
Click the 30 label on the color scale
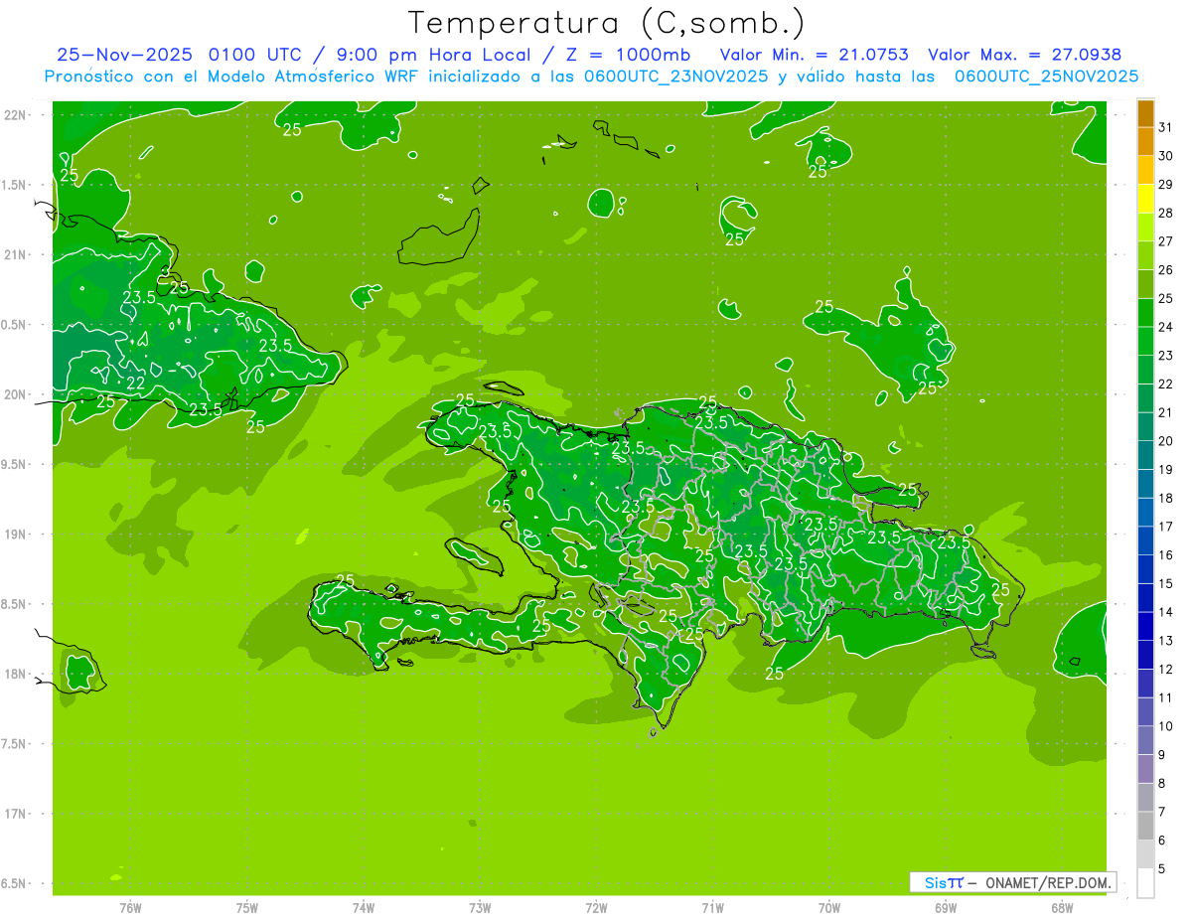[x=1165, y=156]
